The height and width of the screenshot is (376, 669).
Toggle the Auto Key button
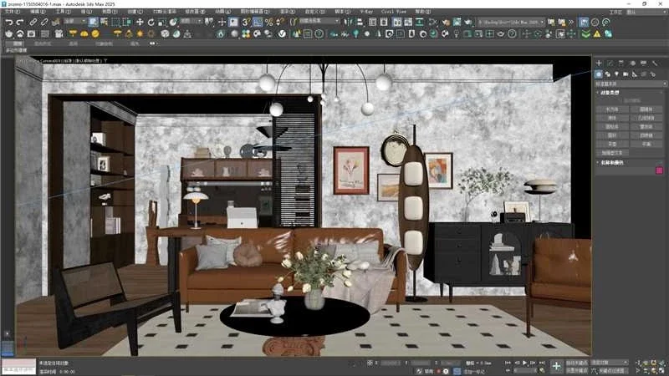click(x=577, y=363)
